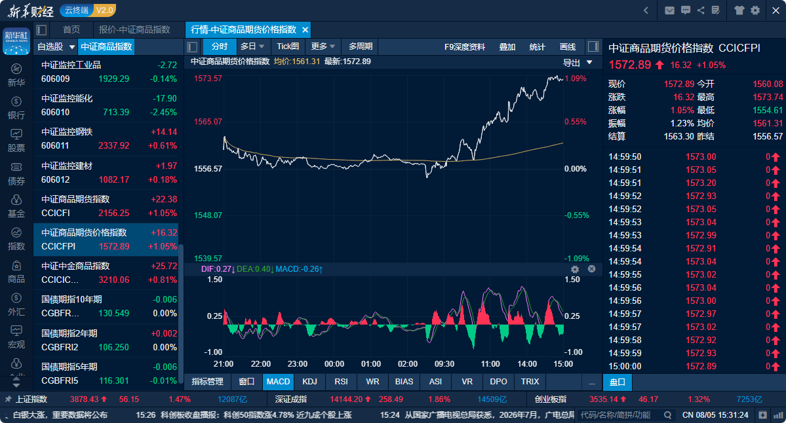Open the 更多 dropdown
786x423 pixels.
(x=323, y=46)
